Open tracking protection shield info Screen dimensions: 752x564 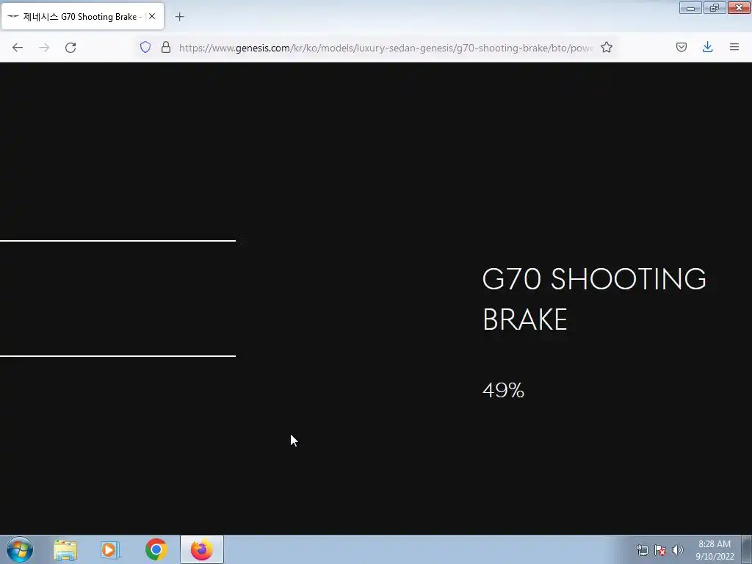point(145,47)
